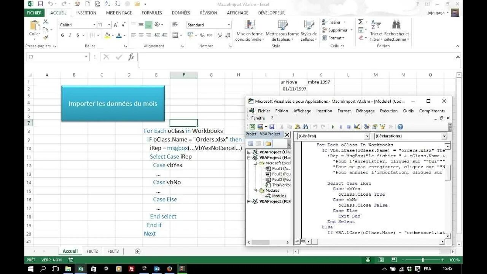
Task: Toggle italic I formatting
Action: click(x=70, y=35)
